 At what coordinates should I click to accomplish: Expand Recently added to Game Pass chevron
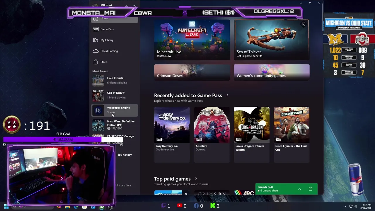(x=227, y=95)
